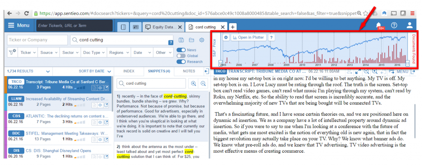Save the current search with disk icon
Screen dimensions: 422x167
(181, 40)
